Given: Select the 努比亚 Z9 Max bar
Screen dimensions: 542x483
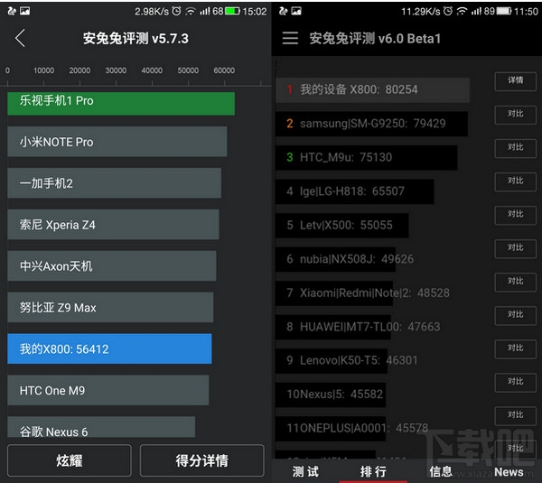Looking at the screenshot, I should point(110,307).
